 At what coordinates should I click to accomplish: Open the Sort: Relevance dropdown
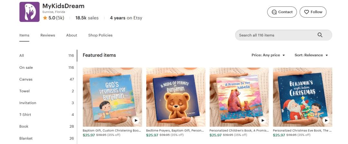(311, 55)
